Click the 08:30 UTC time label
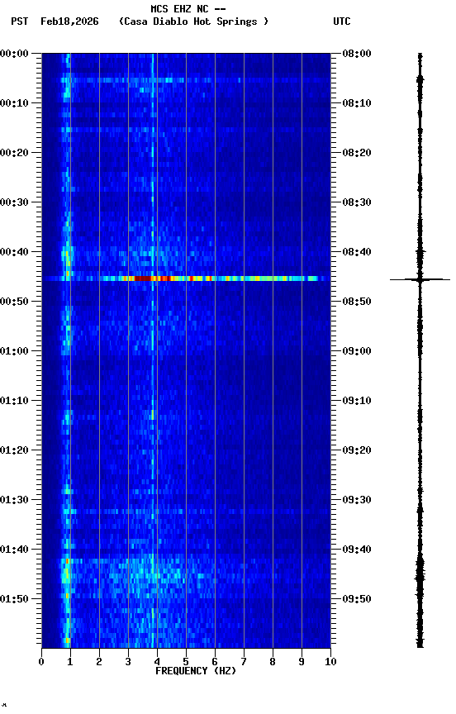 (x=357, y=202)
